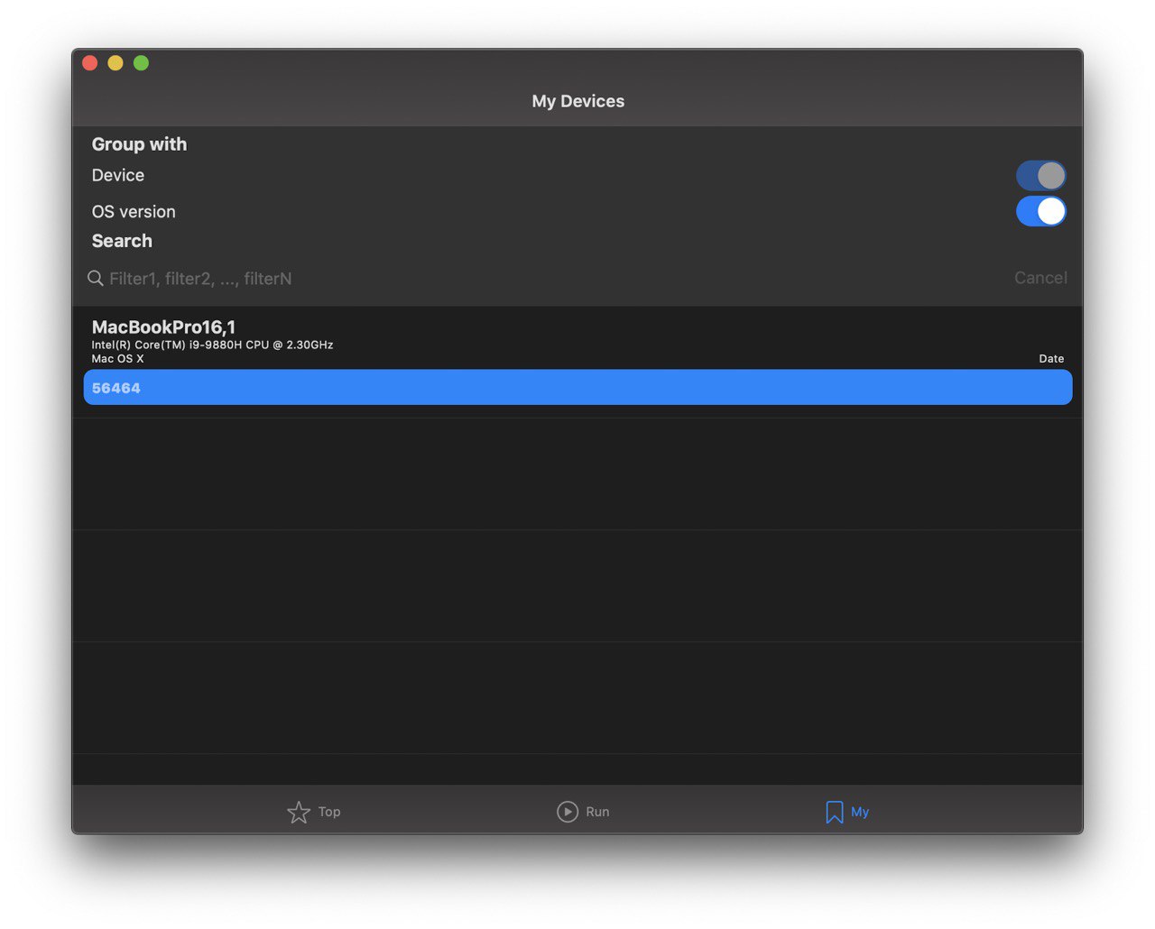1155x929 pixels.
Task: Switch to the Run tab
Action: [583, 812]
